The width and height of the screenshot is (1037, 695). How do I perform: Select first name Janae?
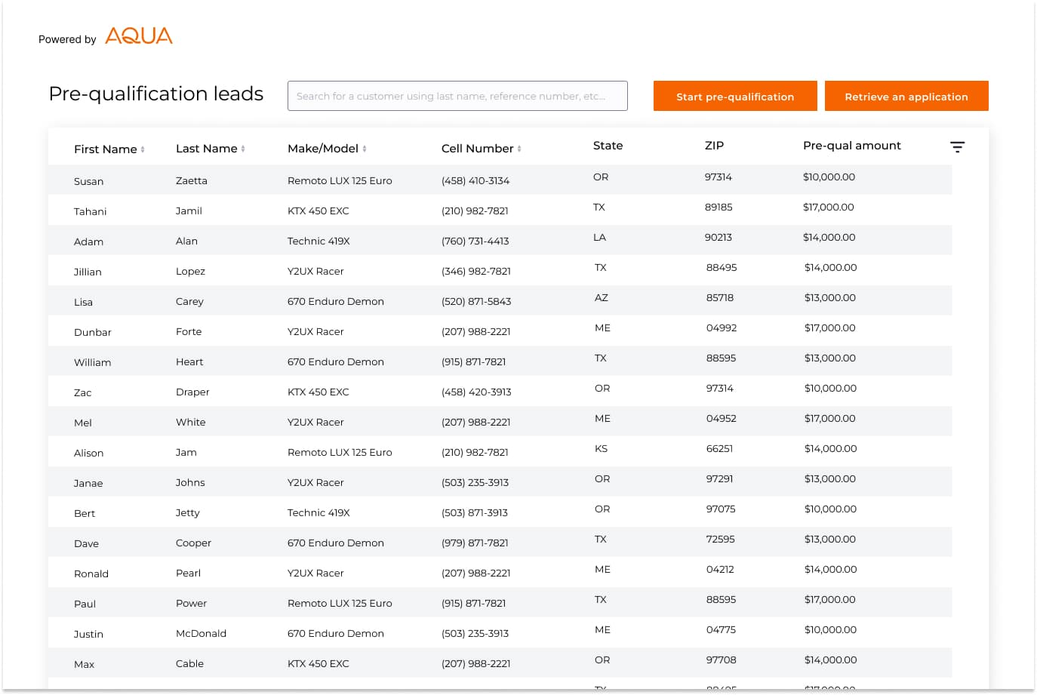pos(88,483)
